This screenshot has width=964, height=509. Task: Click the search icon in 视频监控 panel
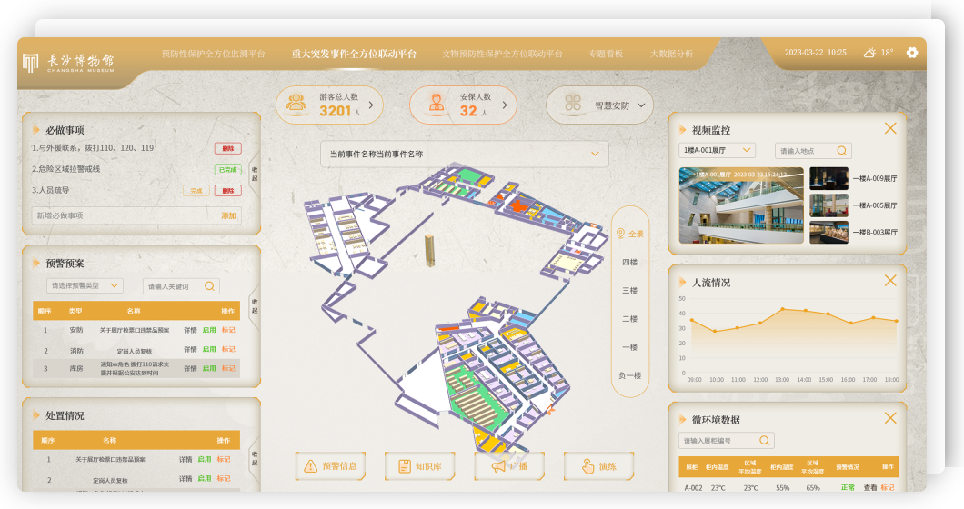[x=842, y=151]
